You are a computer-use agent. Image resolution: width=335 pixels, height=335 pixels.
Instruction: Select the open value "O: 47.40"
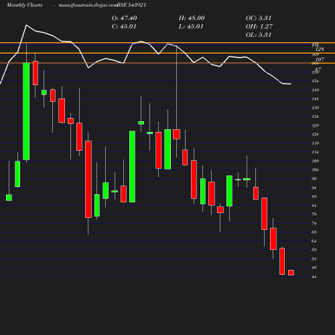pos(124,18)
